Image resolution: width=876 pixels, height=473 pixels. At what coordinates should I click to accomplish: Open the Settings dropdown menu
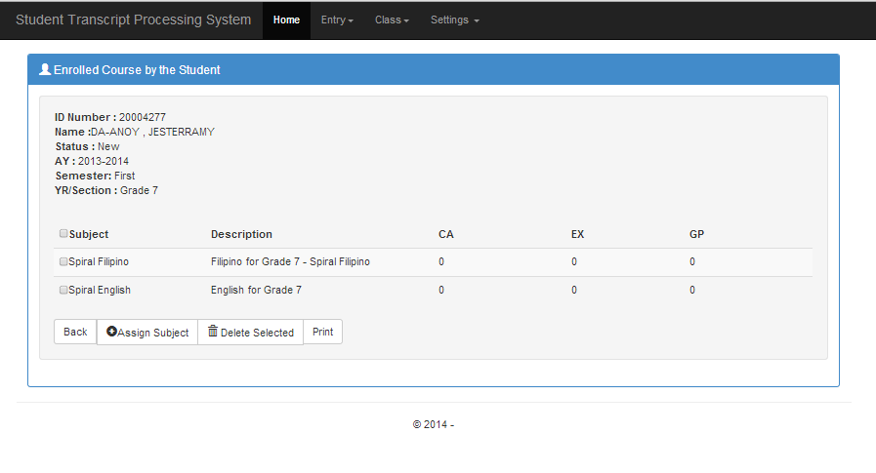tap(455, 20)
